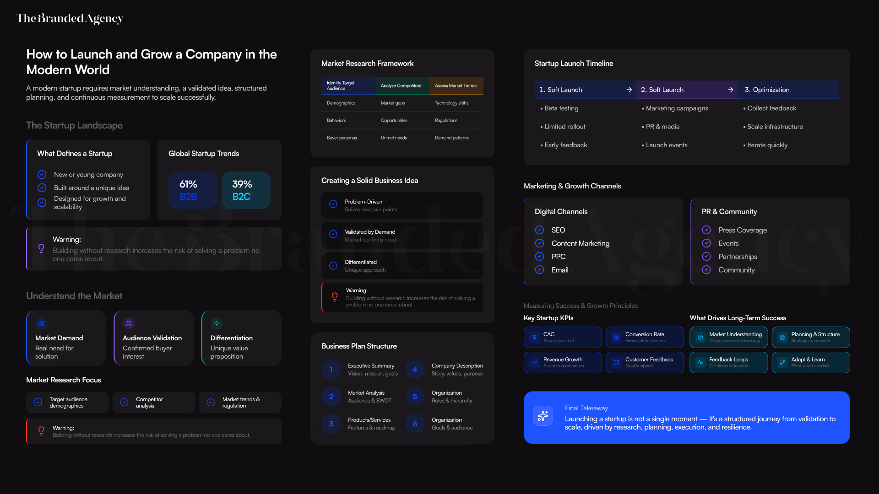Click the Market Demand card icon
Viewport: 879px width, 494px height.
point(41,323)
